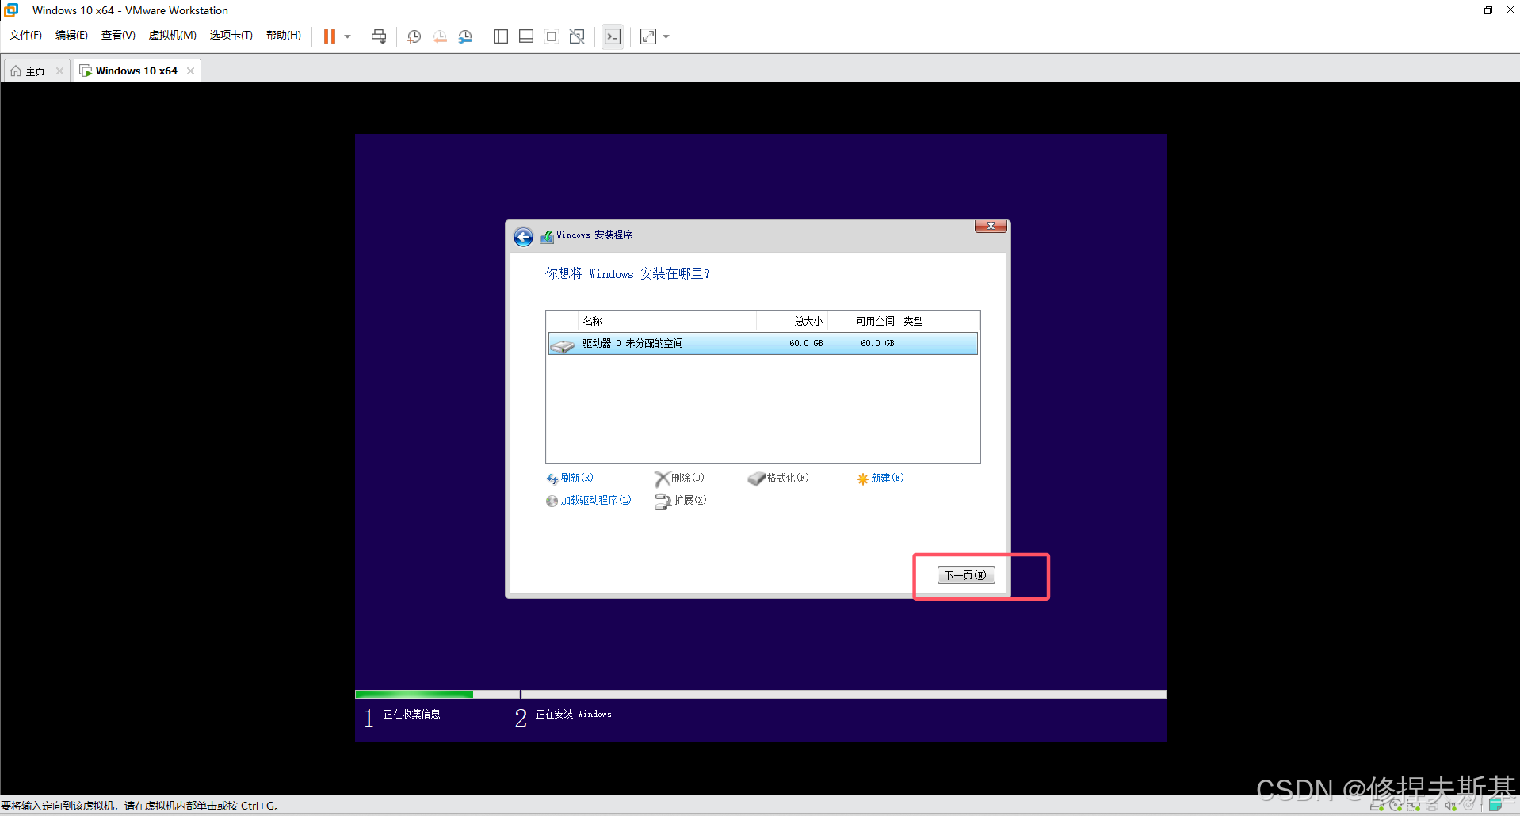This screenshot has width=1520, height=816.
Task: Open the 帮助(H) menu
Action: click(x=283, y=36)
